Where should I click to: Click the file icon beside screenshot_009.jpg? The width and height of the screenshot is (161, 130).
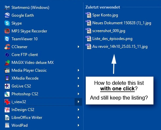pyautogui.click(x=88, y=31)
